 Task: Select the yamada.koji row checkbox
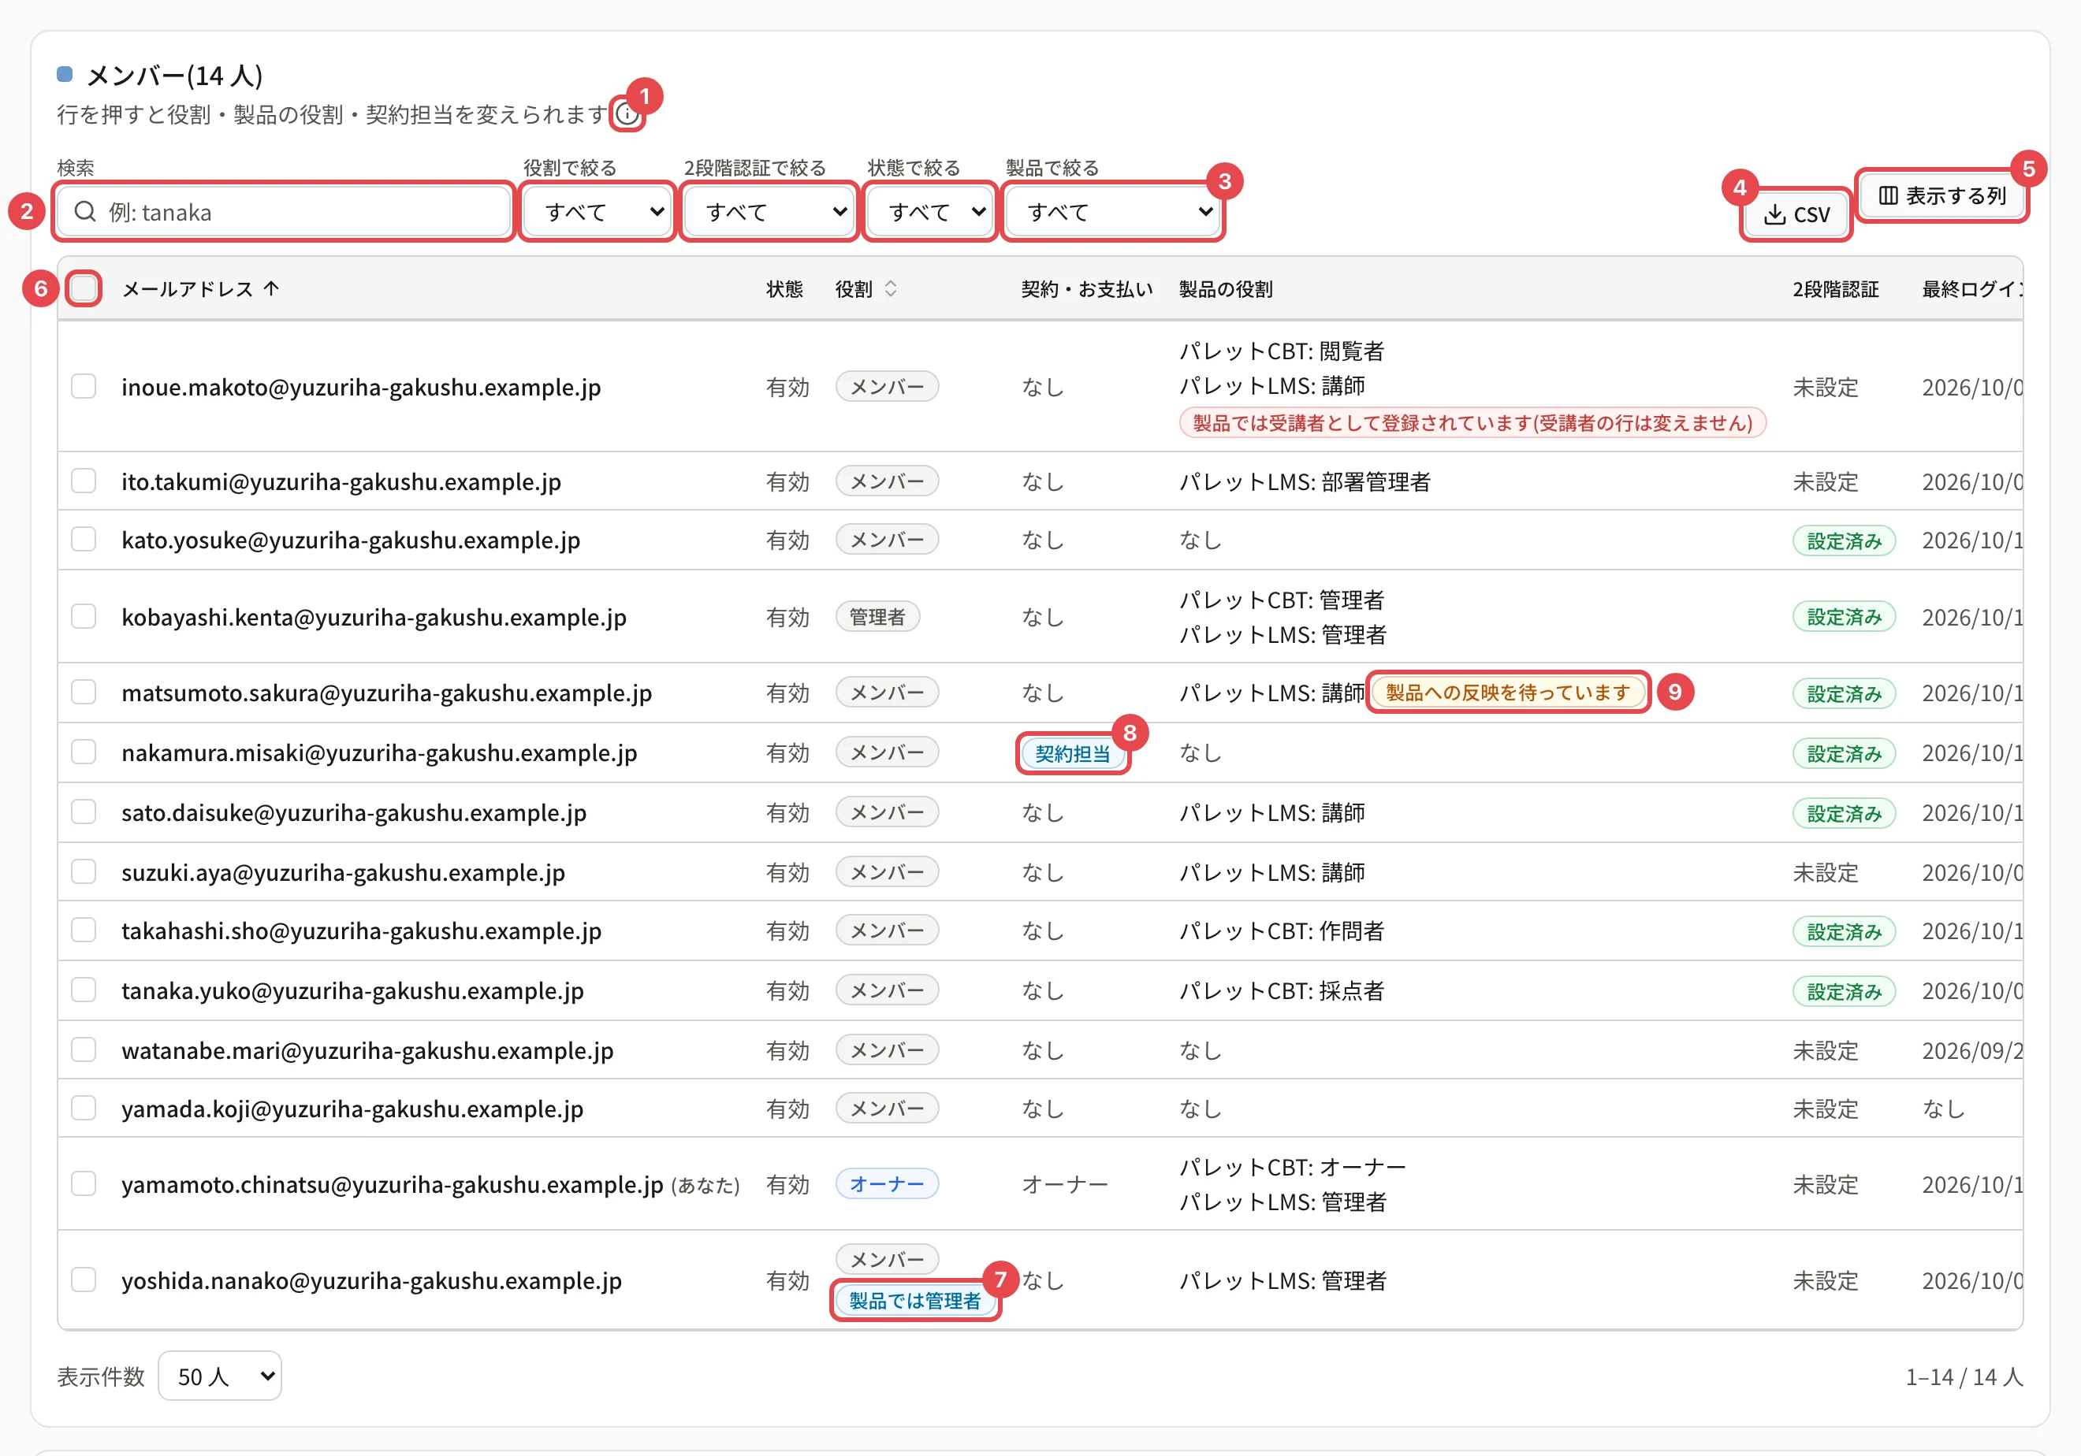pyautogui.click(x=84, y=1109)
